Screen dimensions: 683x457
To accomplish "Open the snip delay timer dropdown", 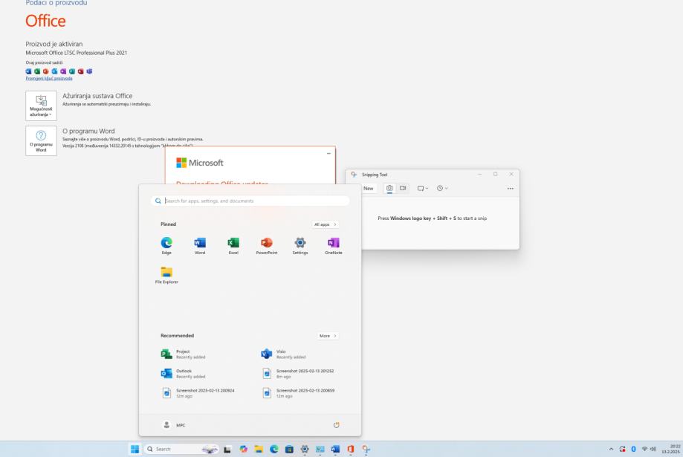I will tap(442, 188).
